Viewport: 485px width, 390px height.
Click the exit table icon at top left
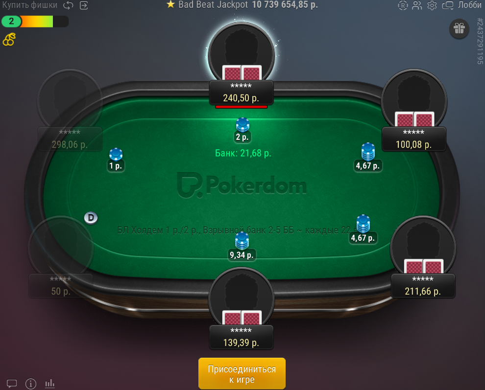point(84,5)
